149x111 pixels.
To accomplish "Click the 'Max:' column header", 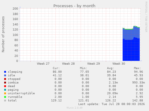I will click(x=138, y=68).
